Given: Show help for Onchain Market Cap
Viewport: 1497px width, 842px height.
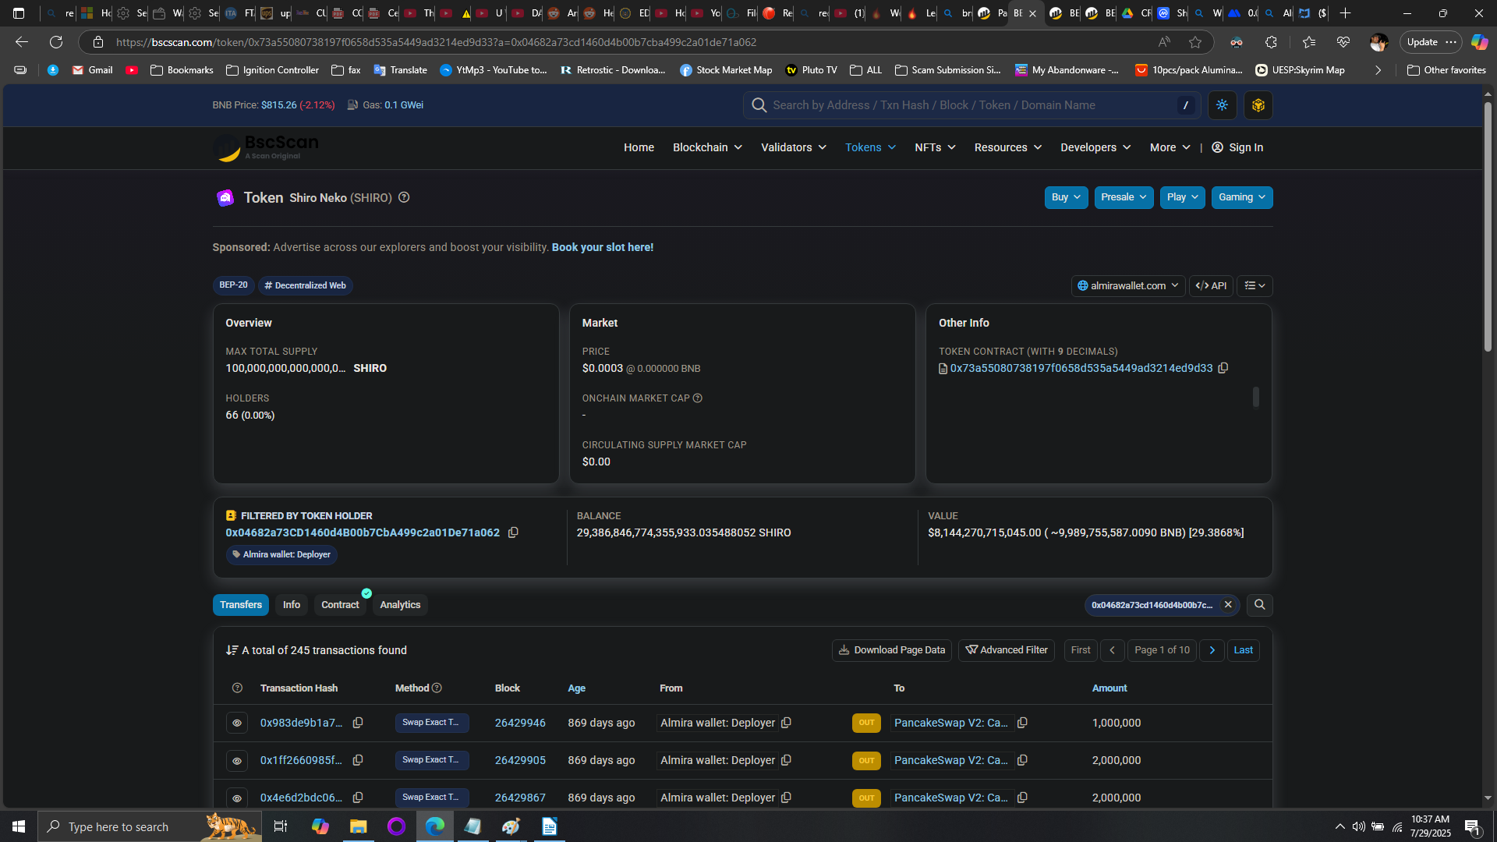Looking at the screenshot, I should 698,398.
